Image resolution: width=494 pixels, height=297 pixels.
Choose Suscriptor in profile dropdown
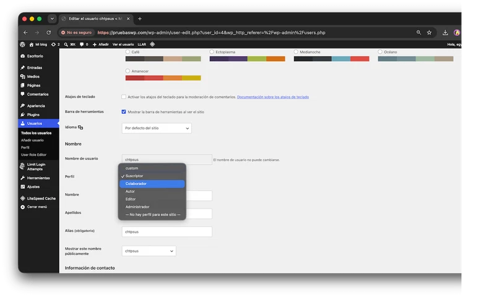pos(152,176)
